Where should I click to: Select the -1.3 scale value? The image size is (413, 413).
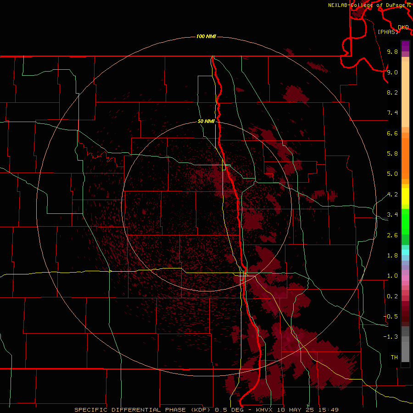pyautogui.click(x=391, y=337)
